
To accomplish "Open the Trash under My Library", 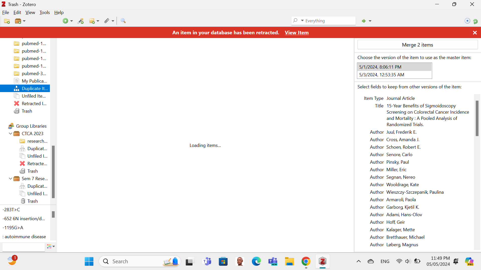I will [23, 111].
